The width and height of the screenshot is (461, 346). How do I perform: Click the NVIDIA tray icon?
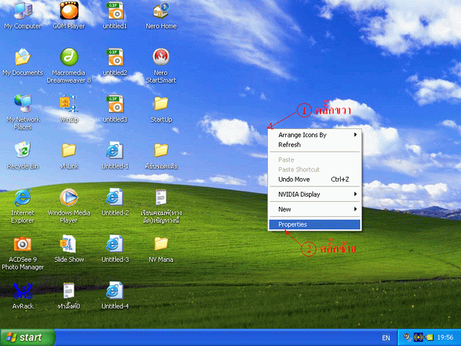pyautogui.click(x=429, y=337)
